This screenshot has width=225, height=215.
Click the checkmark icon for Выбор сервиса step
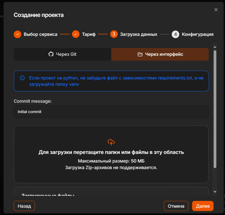pyautogui.click(x=17, y=34)
